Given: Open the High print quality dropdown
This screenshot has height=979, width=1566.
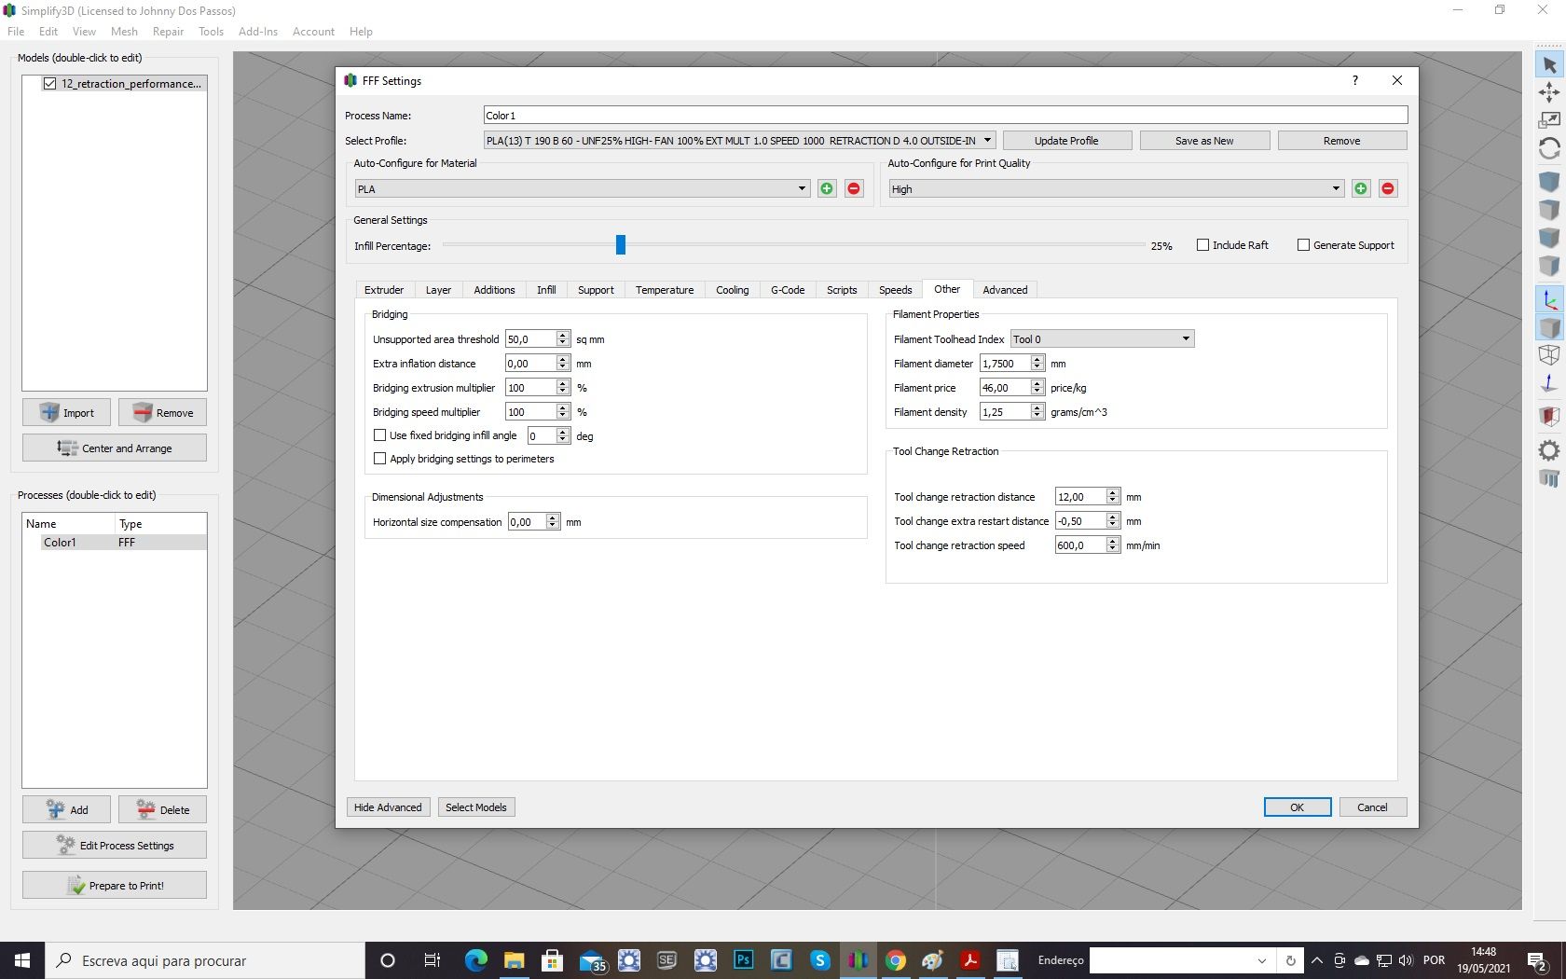Looking at the screenshot, I should 1116,188.
